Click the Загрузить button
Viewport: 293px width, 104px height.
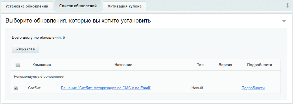click(x=25, y=49)
